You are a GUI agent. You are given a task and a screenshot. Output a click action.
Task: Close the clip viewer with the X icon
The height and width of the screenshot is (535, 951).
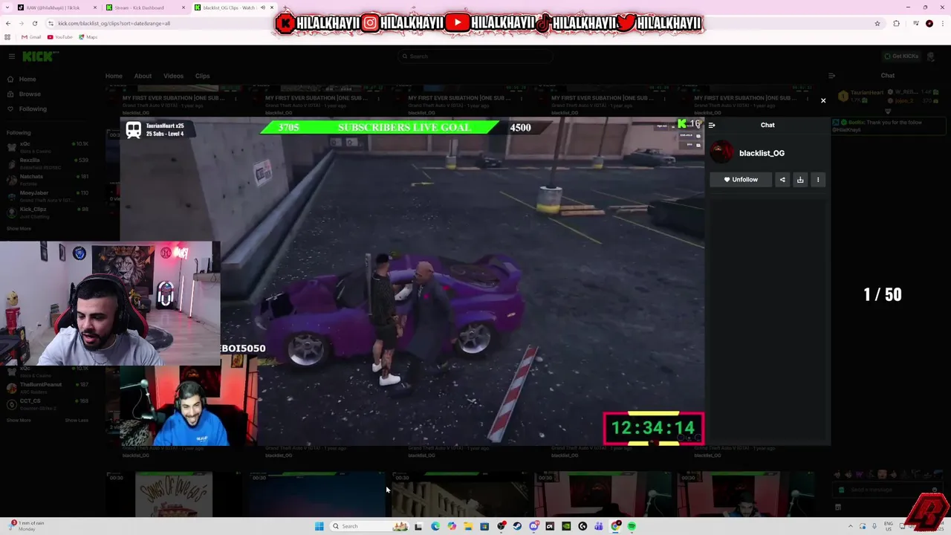pyautogui.click(x=822, y=100)
